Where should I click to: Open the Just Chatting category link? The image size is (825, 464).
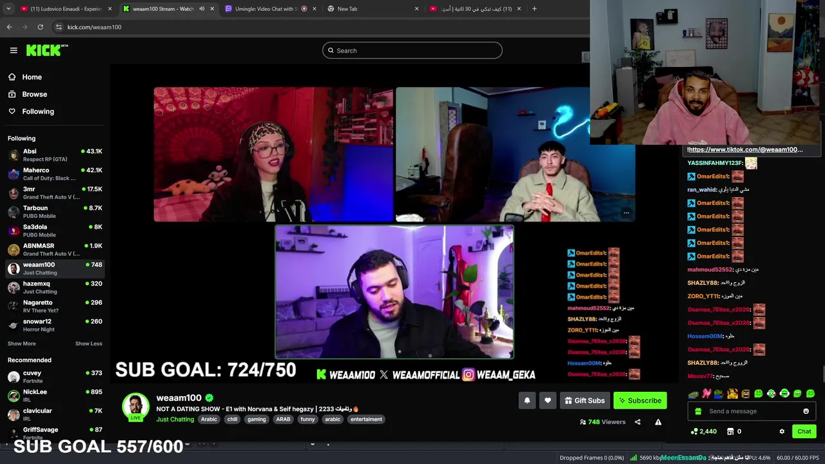tap(175, 420)
